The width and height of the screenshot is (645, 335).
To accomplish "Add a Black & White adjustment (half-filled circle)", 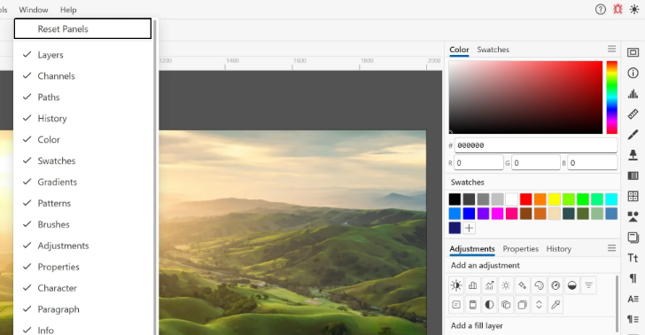I will 572,285.
